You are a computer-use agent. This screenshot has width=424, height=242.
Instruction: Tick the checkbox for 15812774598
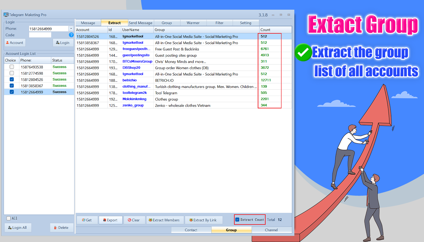point(12,73)
